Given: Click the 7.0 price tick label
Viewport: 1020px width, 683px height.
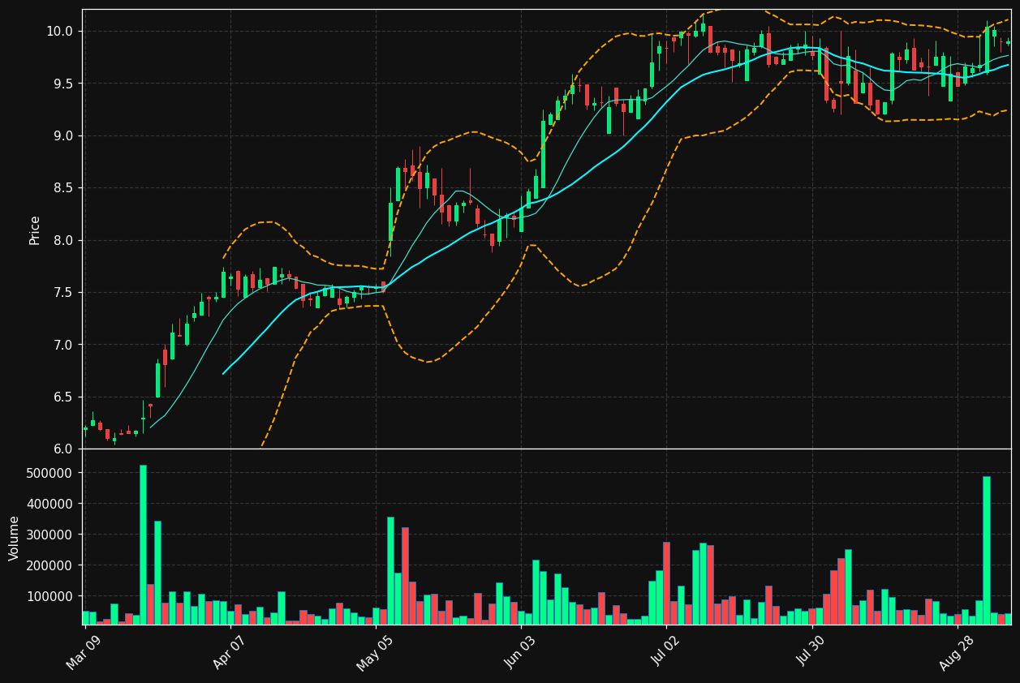Looking at the screenshot, I should click(63, 345).
